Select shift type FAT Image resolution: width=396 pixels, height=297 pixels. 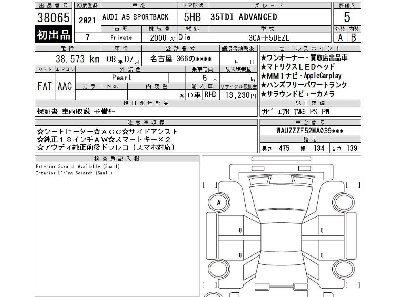click(44, 86)
